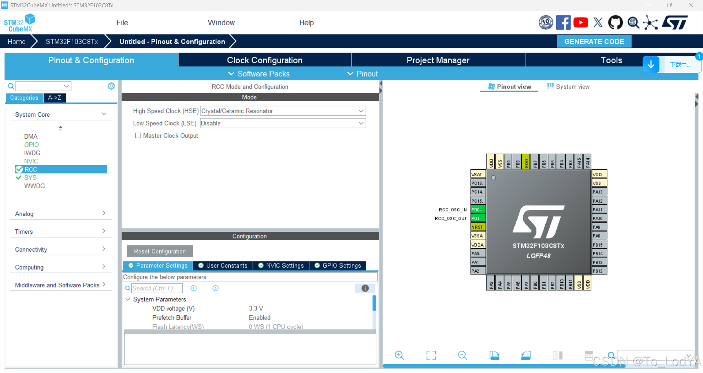The height and width of the screenshot is (373, 703).
Task: Open the Facebook link icon
Action: pos(563,23)
